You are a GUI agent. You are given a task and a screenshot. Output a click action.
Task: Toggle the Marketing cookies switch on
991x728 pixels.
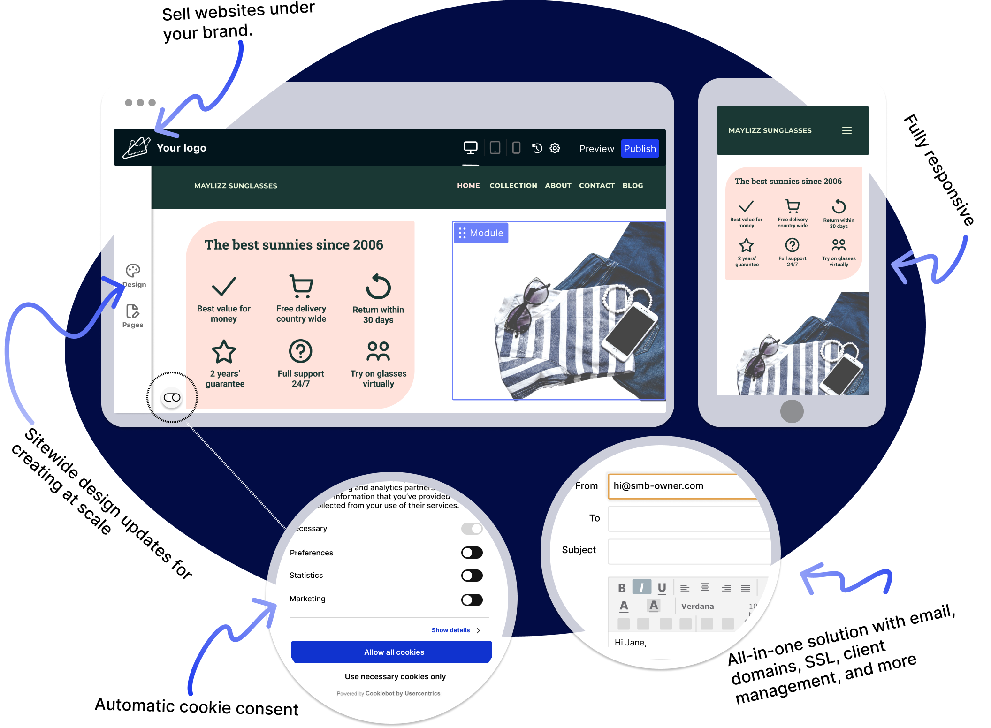click(472, 599)
